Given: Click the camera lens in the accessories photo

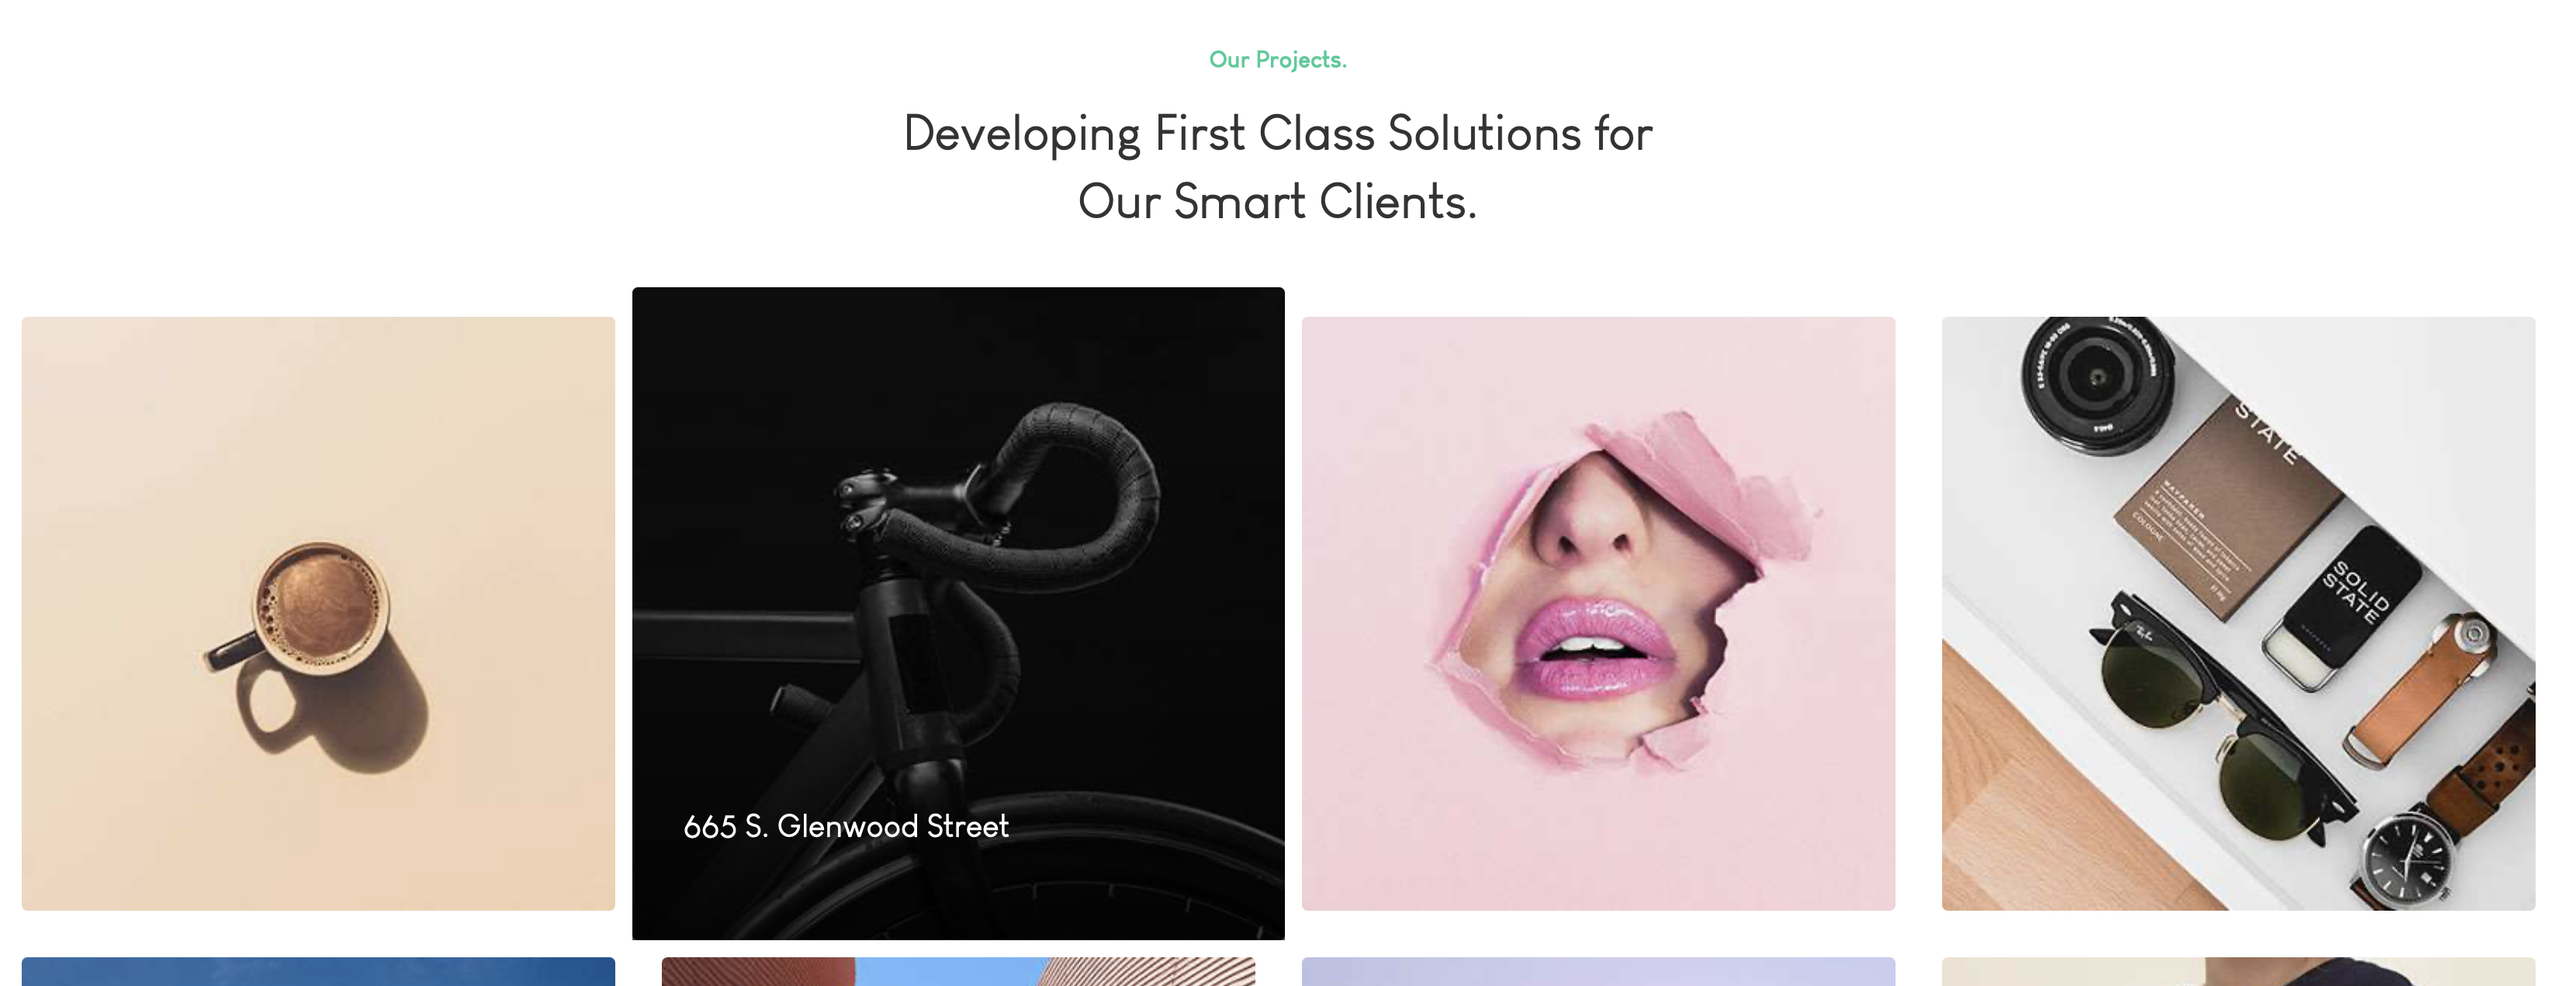Looking at the screenshot, I should pos(2098,380).
